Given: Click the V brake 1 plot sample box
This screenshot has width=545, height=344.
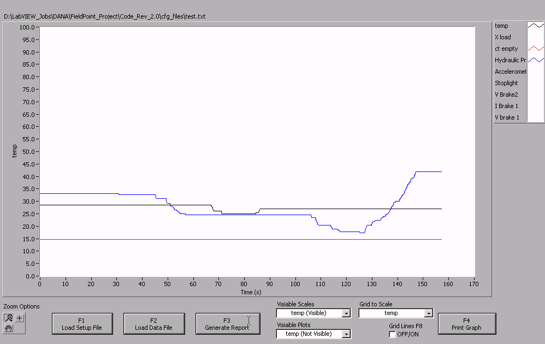Looking at the screenshot, I should click(536, 117).
